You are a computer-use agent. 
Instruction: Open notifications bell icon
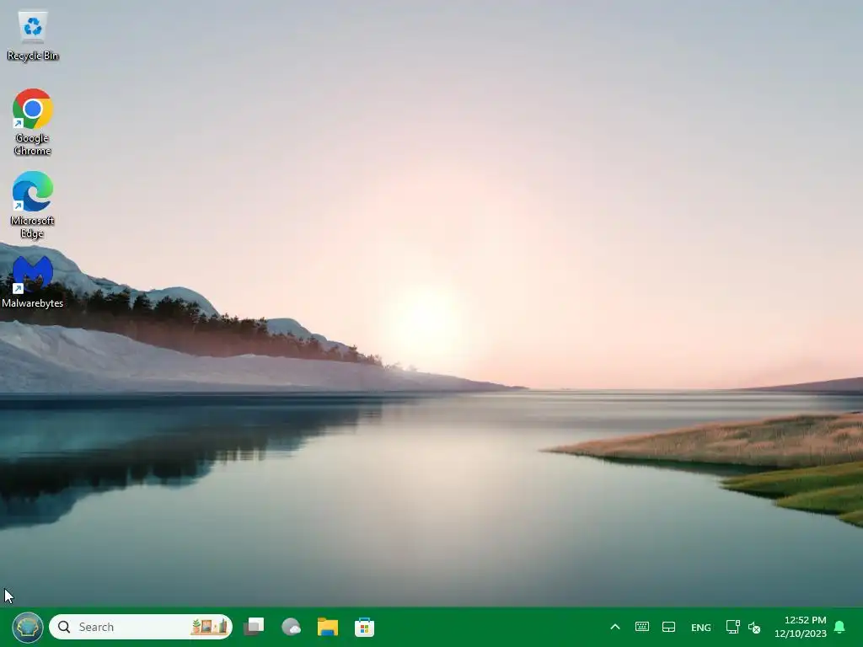pyautogui.click(x=839, y=627)
